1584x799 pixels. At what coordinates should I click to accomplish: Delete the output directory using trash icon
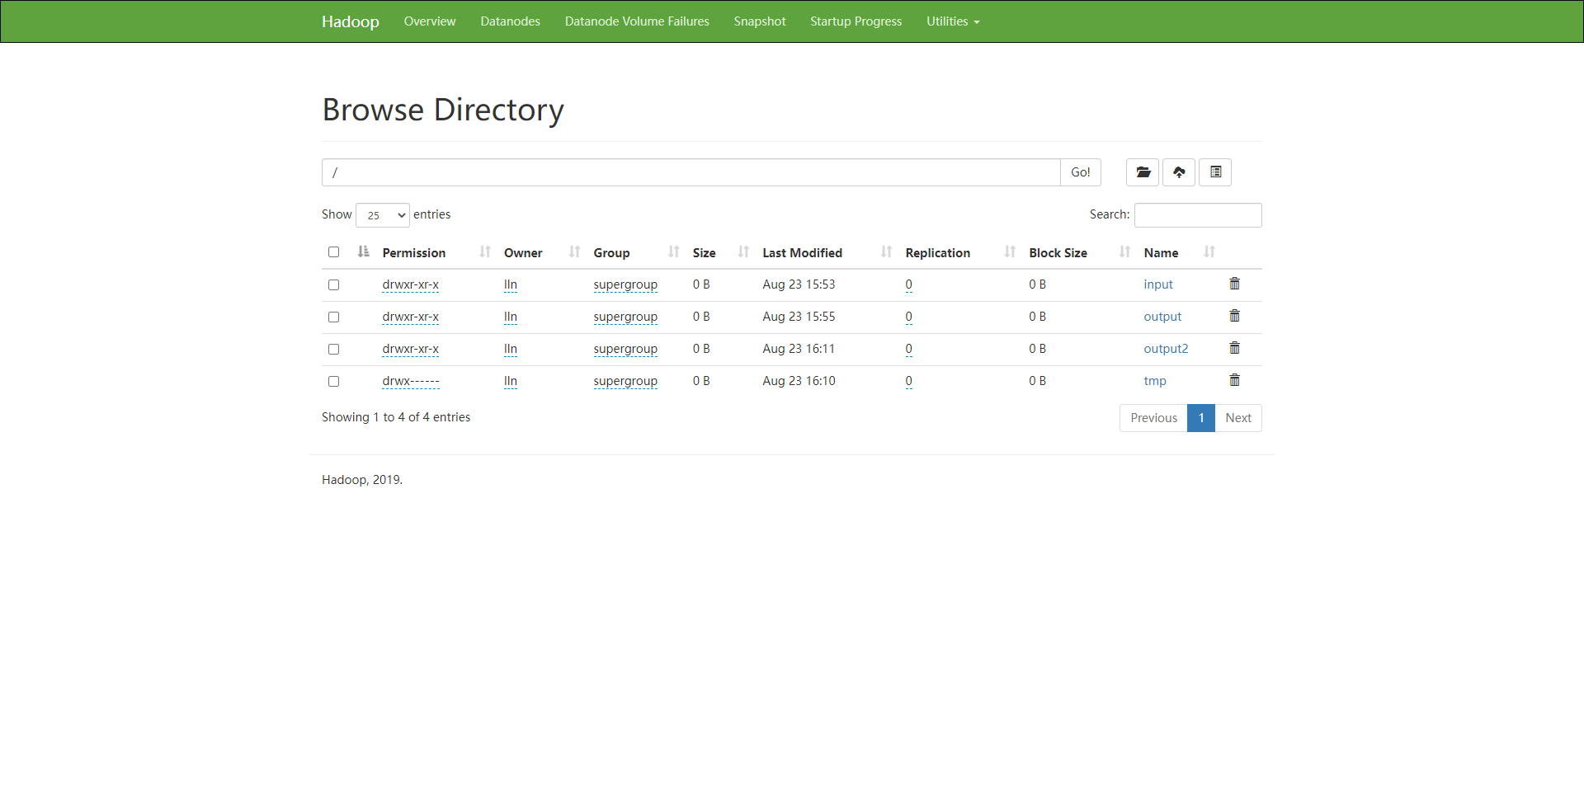pyautogui.click(x=1235, y=316)
